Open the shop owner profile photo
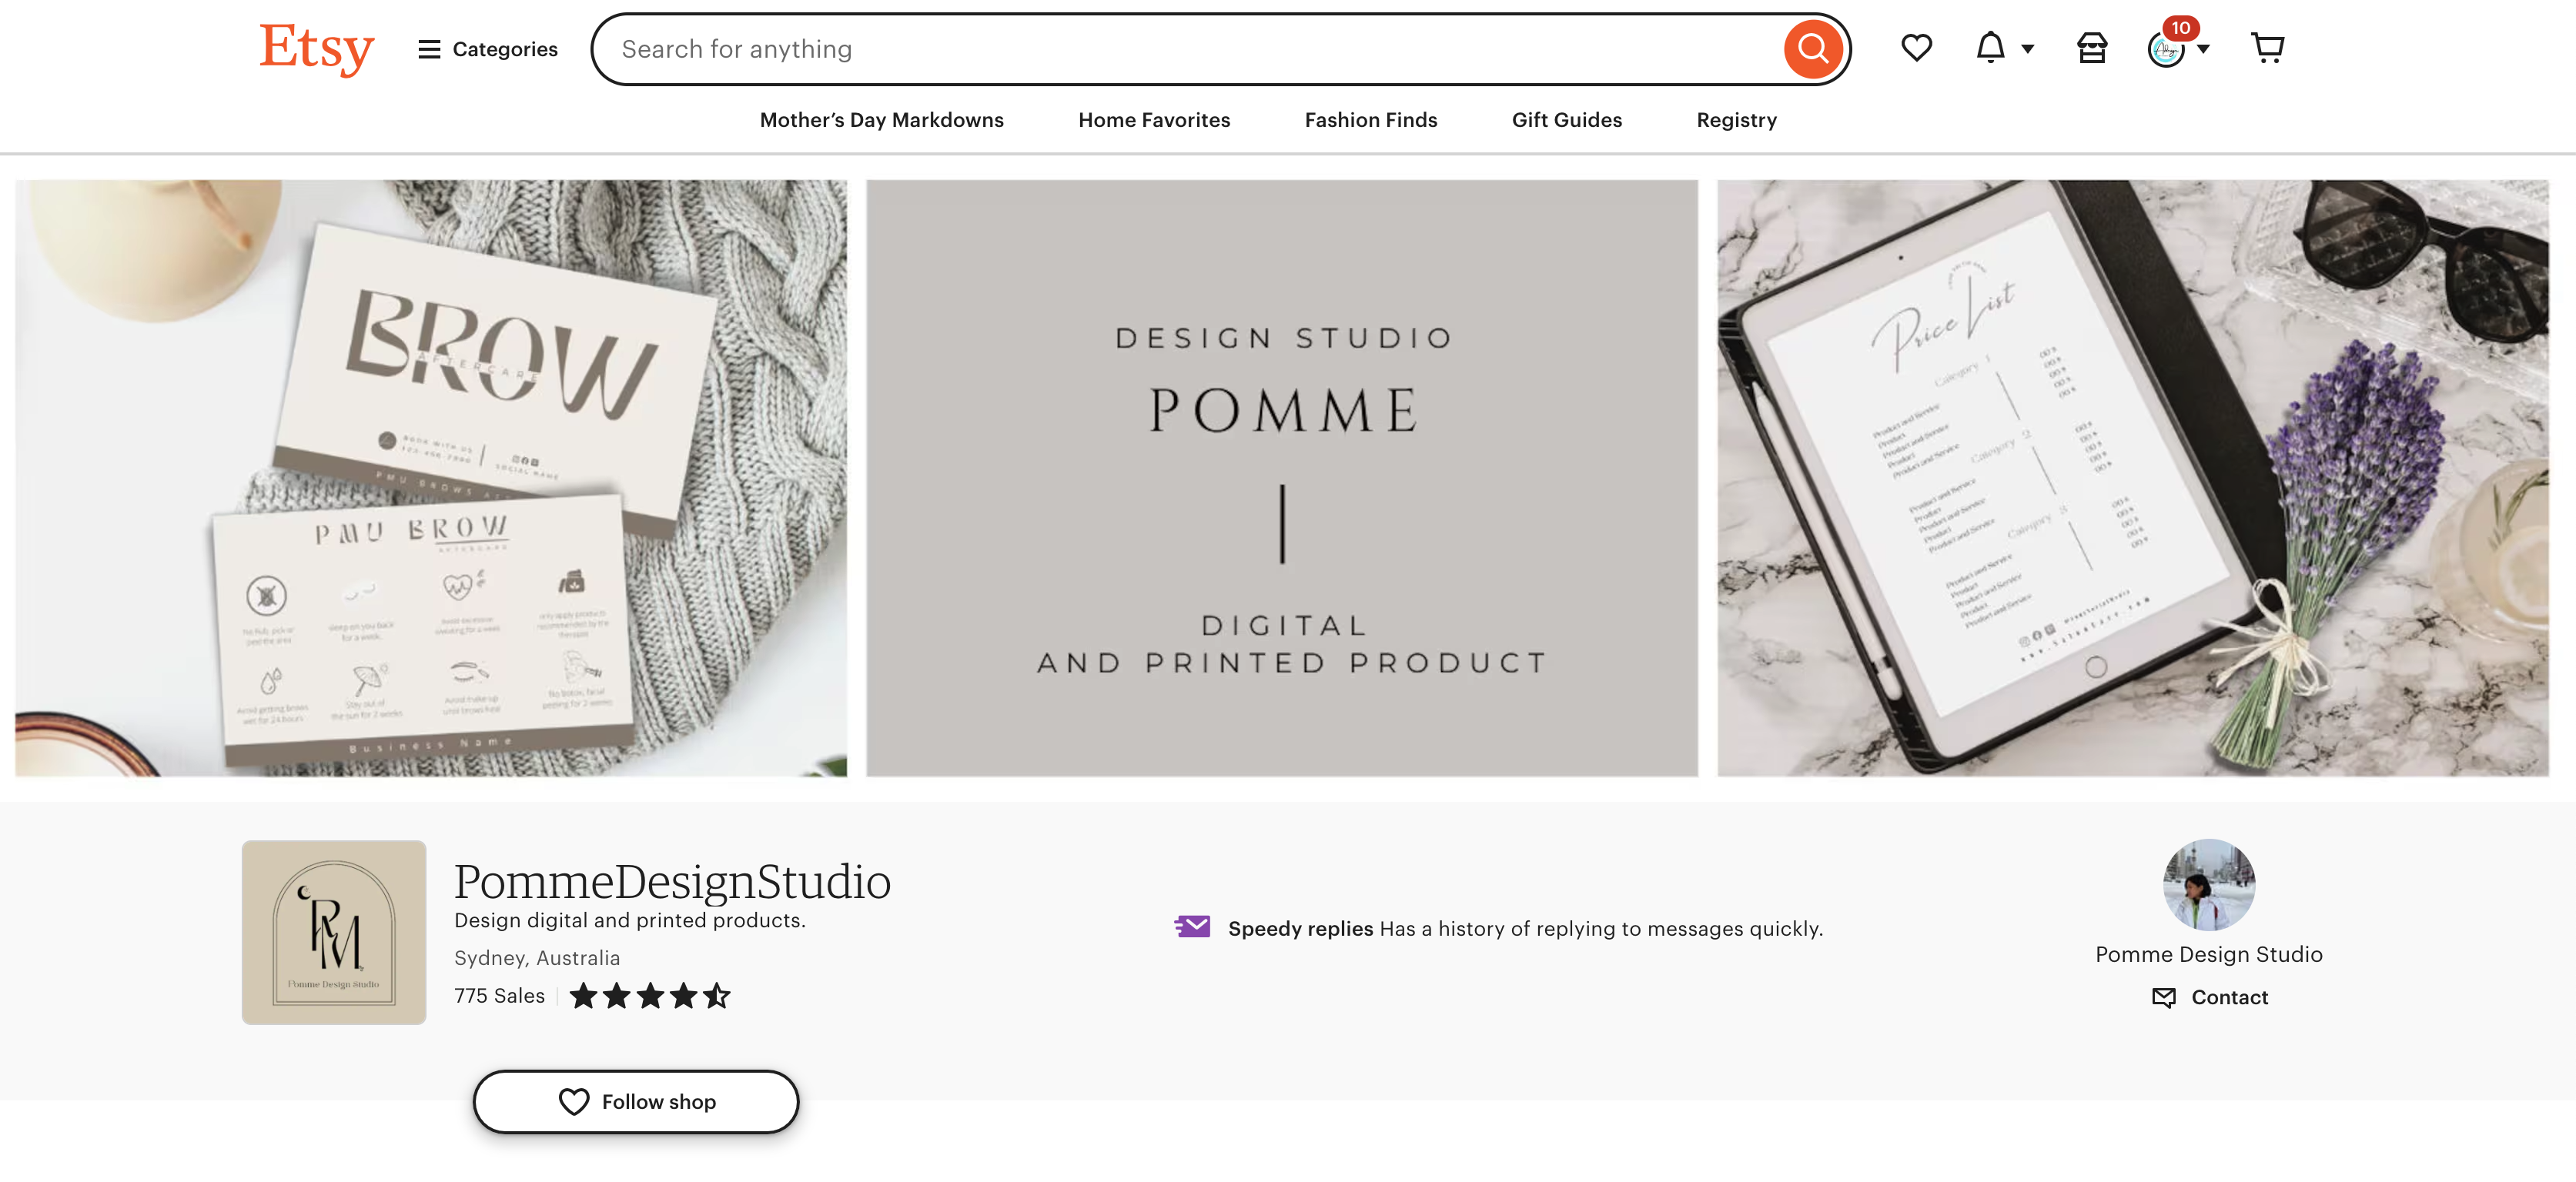Screen dimensions: 2576x1182 point(2208,884)
